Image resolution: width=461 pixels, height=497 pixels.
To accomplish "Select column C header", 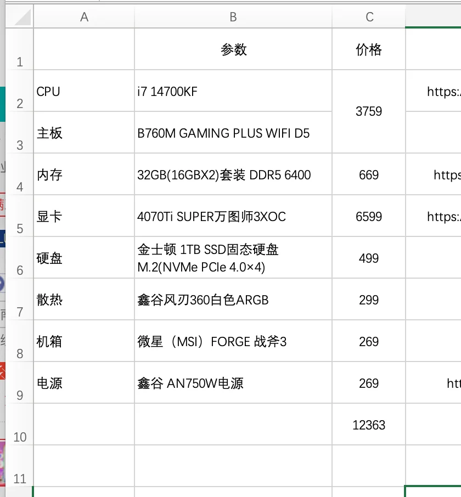I will pos(369,16).
